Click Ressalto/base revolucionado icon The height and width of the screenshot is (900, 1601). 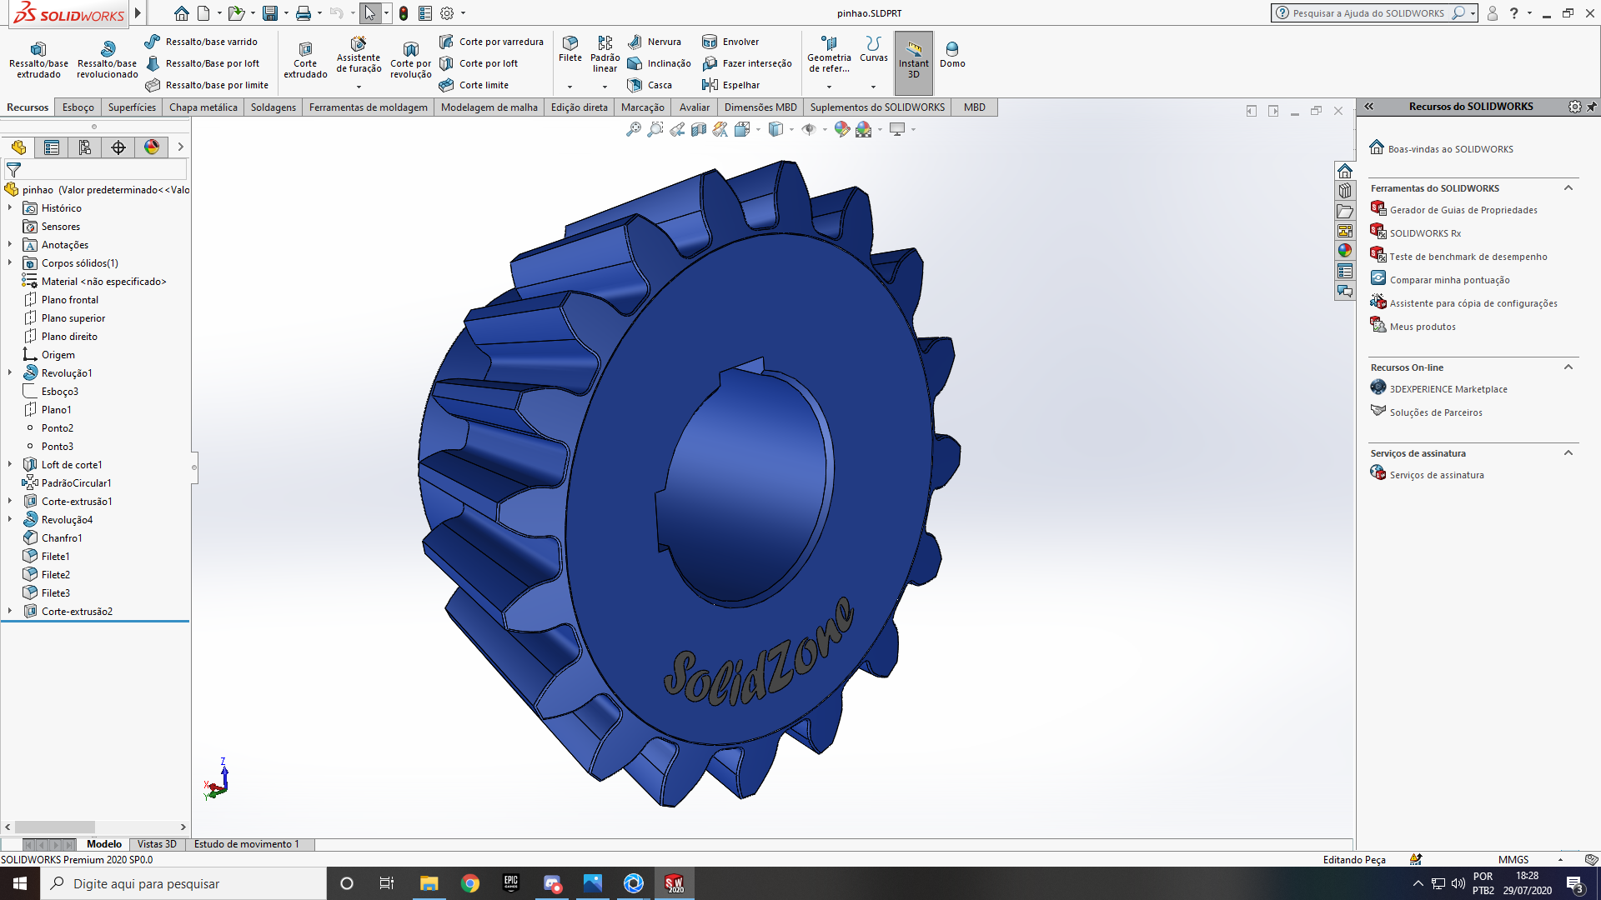point(108,49)
